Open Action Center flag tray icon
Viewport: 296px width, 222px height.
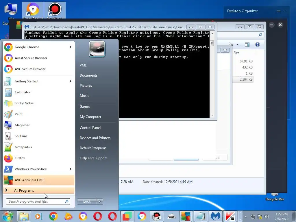coord(260,217)
